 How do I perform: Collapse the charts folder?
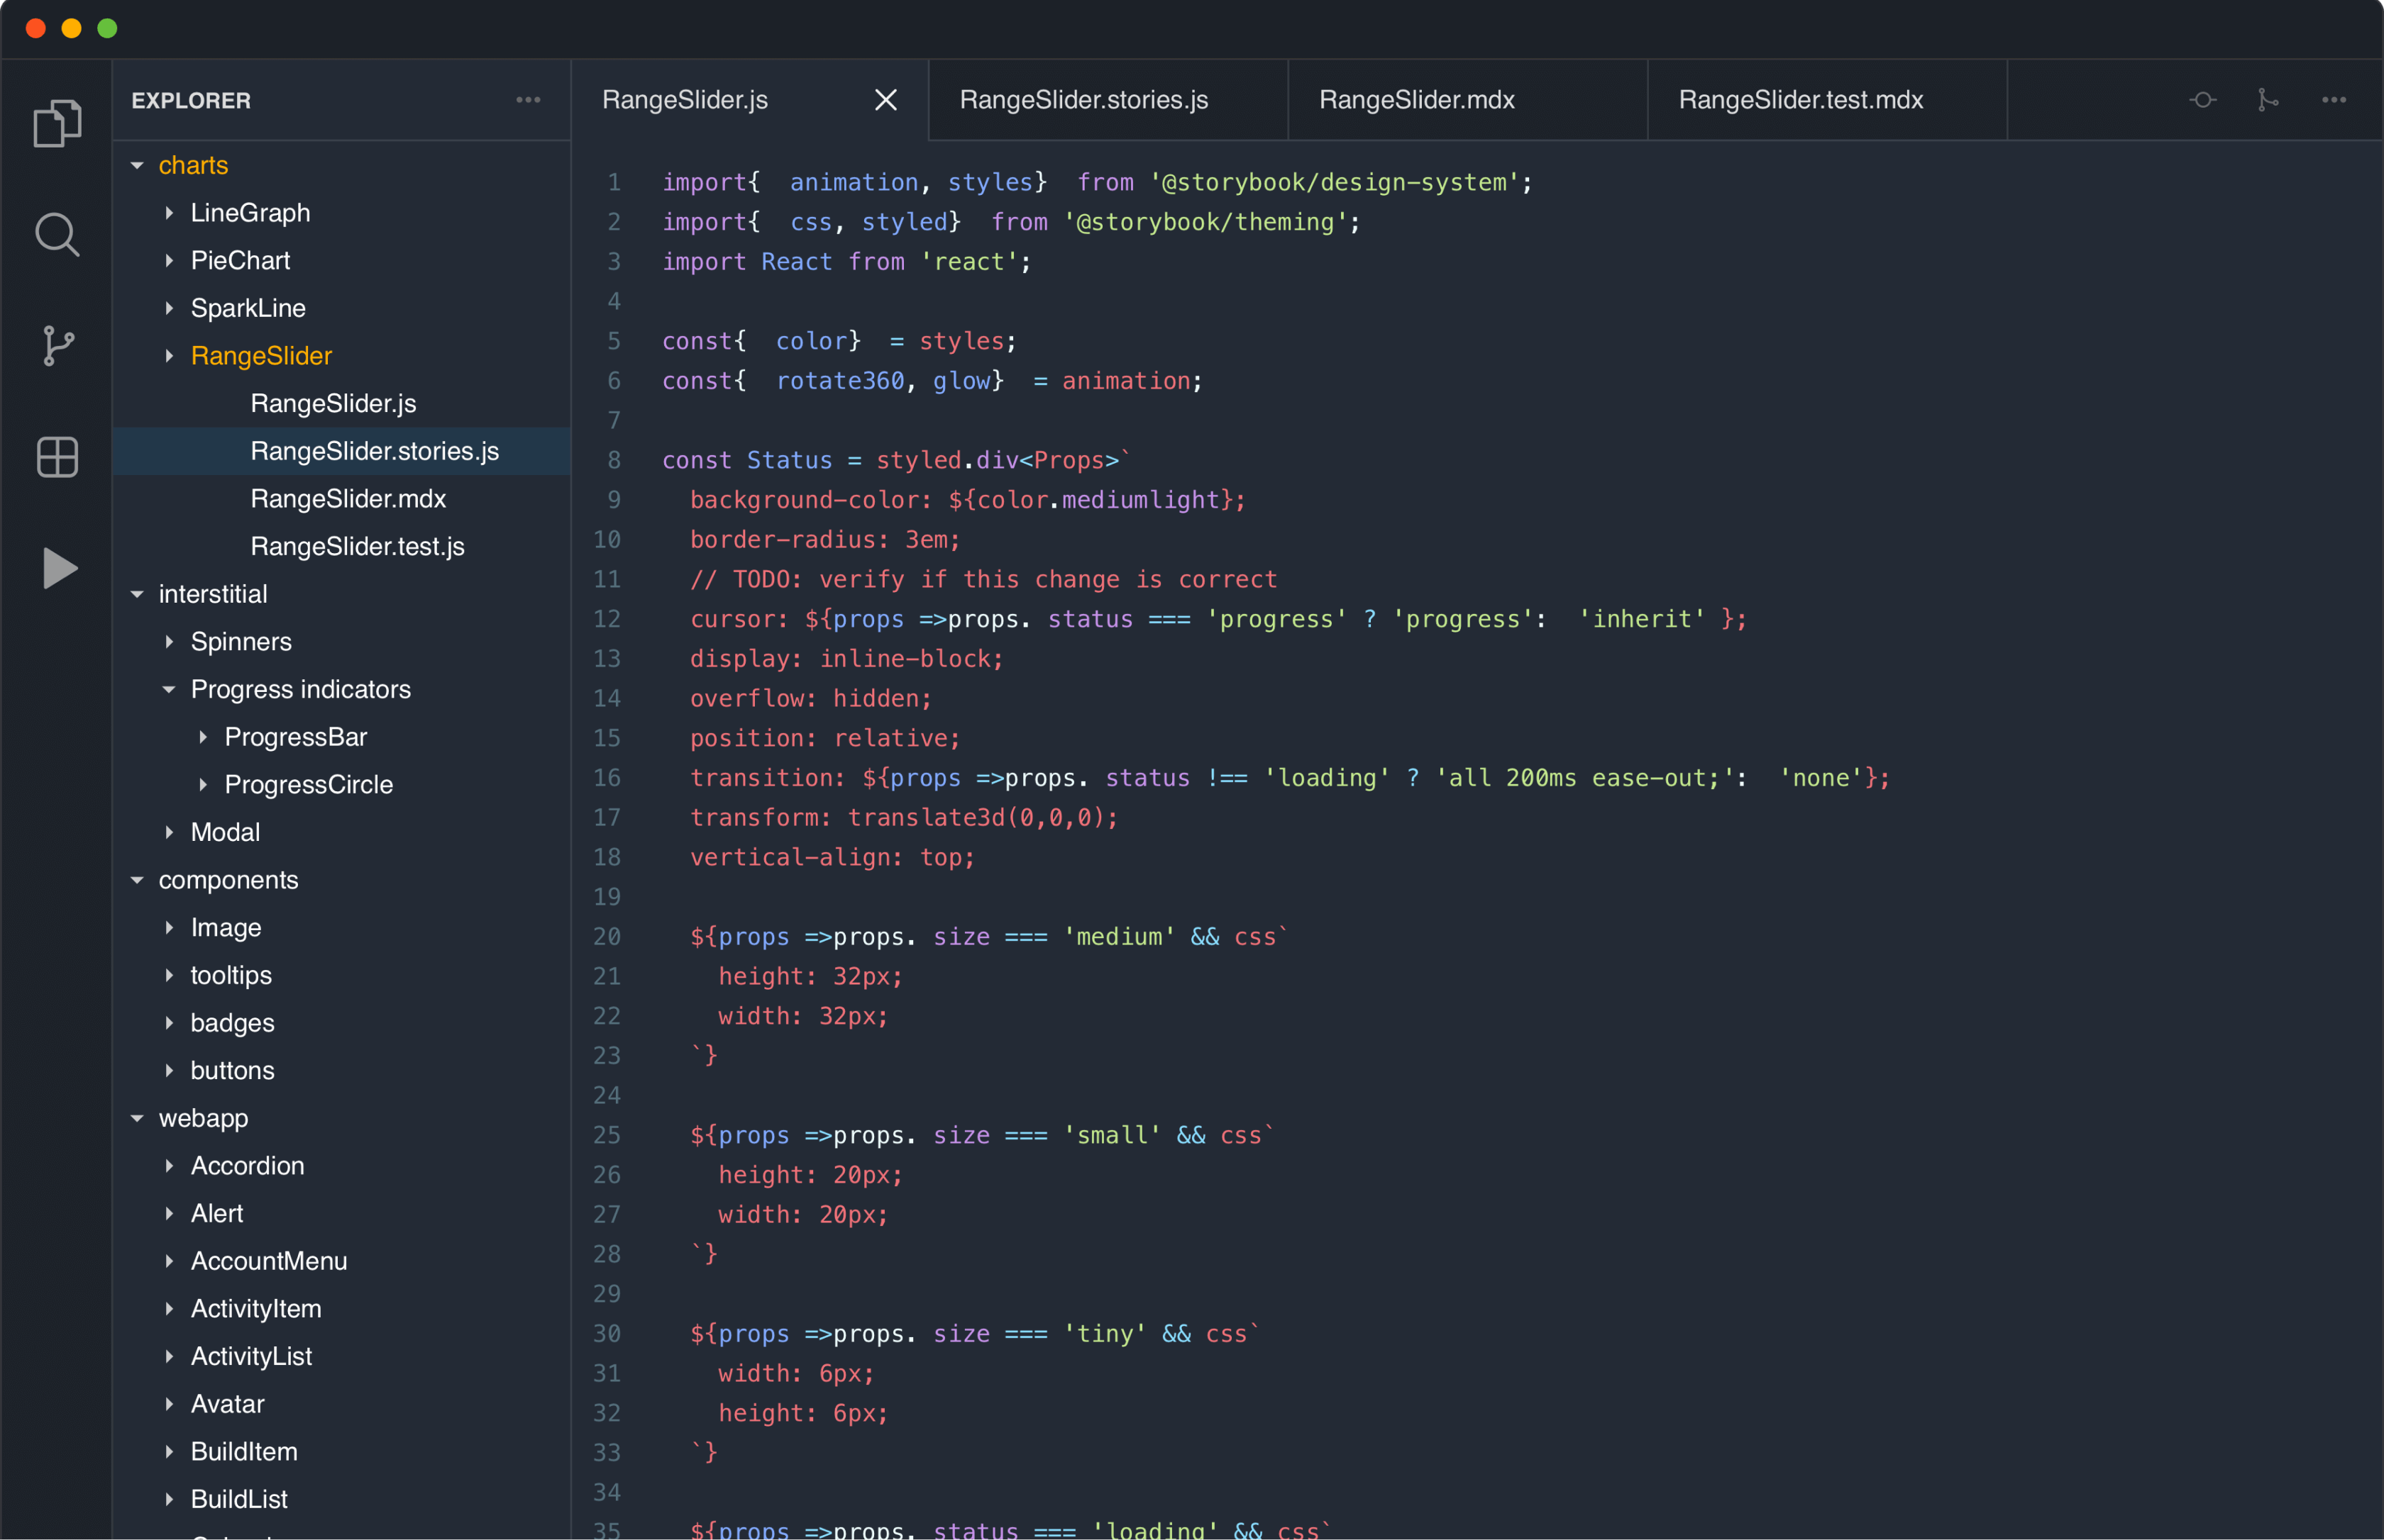click(137, 165)
